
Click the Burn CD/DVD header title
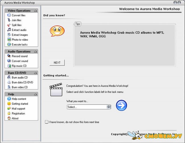pos(17,73)
